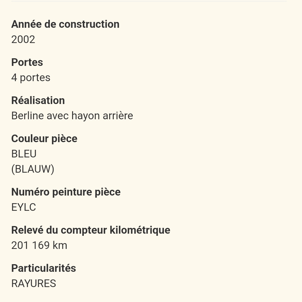302x302 pixels.
Task: Click the "km" unit after the mileage
Action: coord(59,245)
